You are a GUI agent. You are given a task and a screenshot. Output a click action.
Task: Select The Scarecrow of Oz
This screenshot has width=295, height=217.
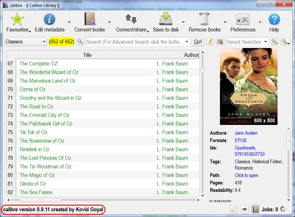108,141
